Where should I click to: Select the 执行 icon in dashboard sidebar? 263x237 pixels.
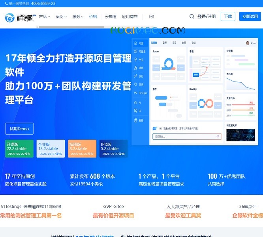(136, 76)
